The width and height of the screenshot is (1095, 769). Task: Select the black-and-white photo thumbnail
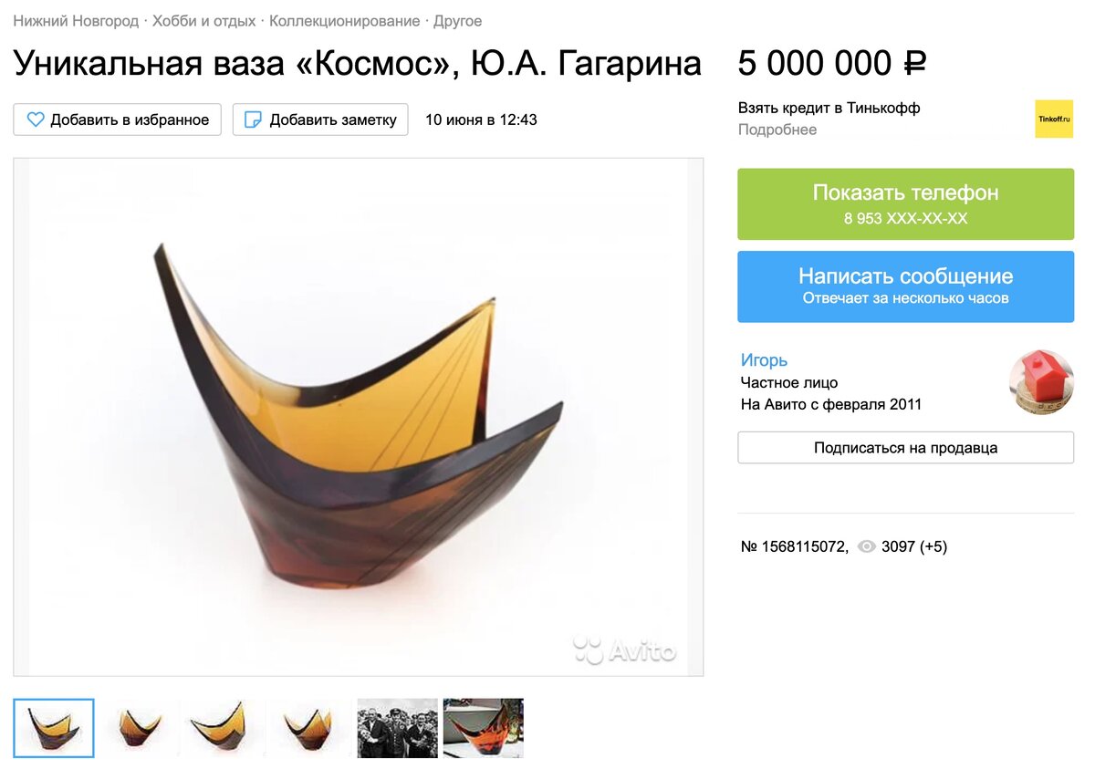click(397, 728)
